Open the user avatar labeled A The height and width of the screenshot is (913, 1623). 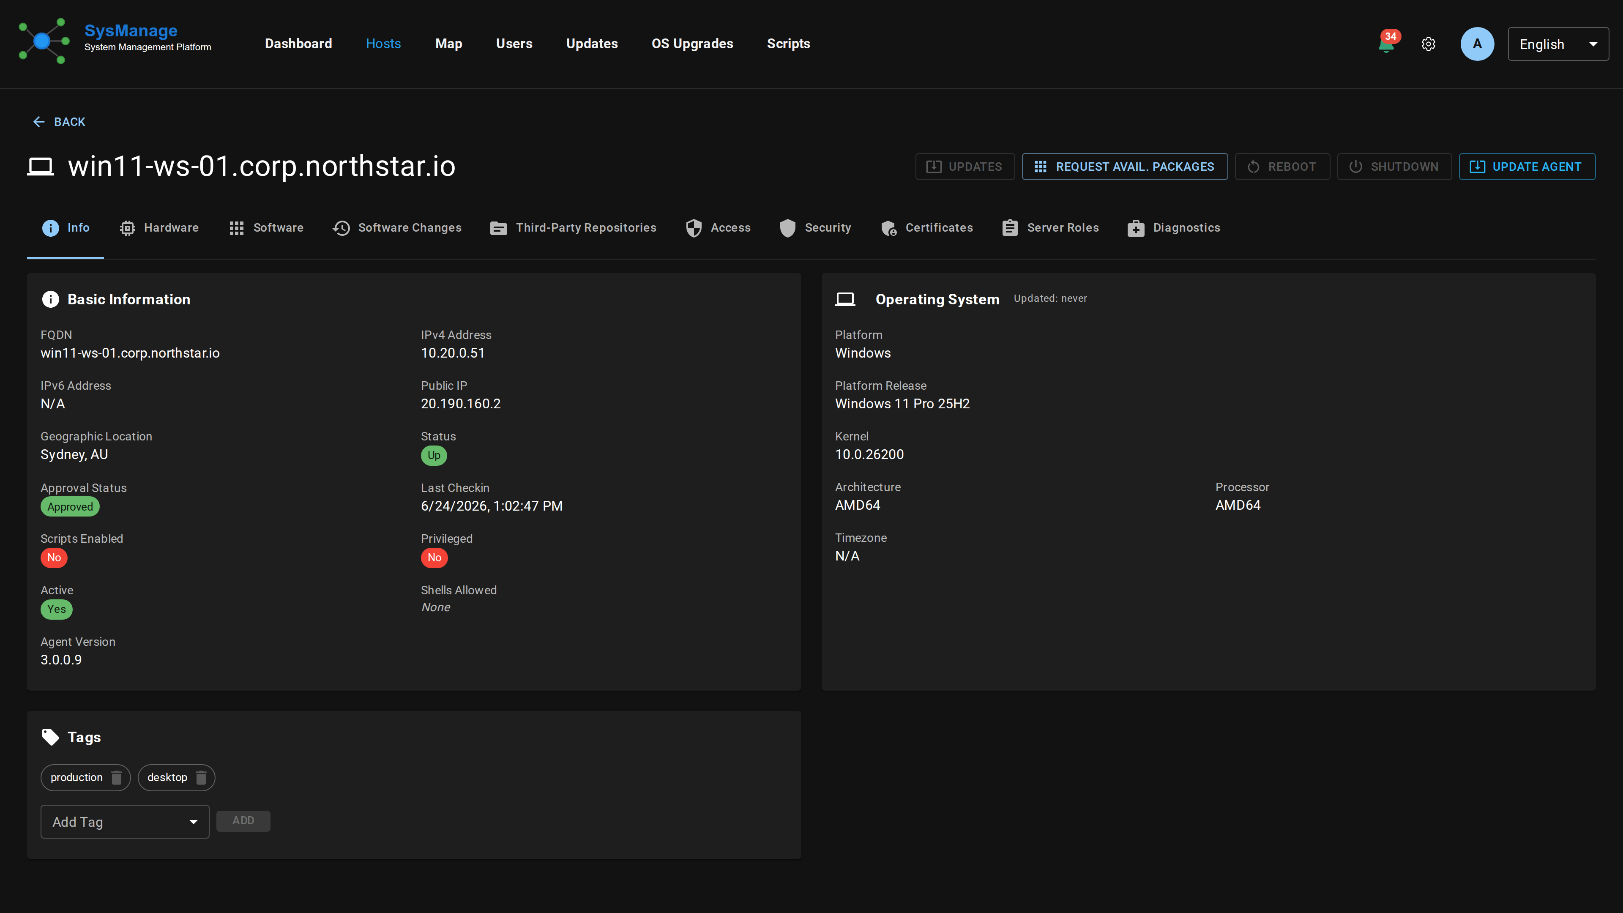point(1477,44)
